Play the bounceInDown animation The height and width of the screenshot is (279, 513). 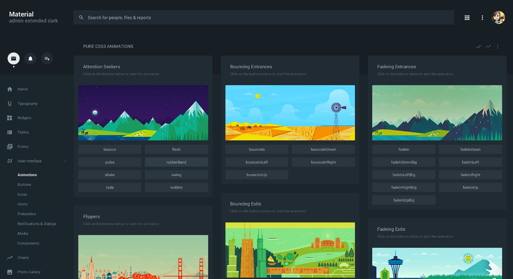(323, 149)
